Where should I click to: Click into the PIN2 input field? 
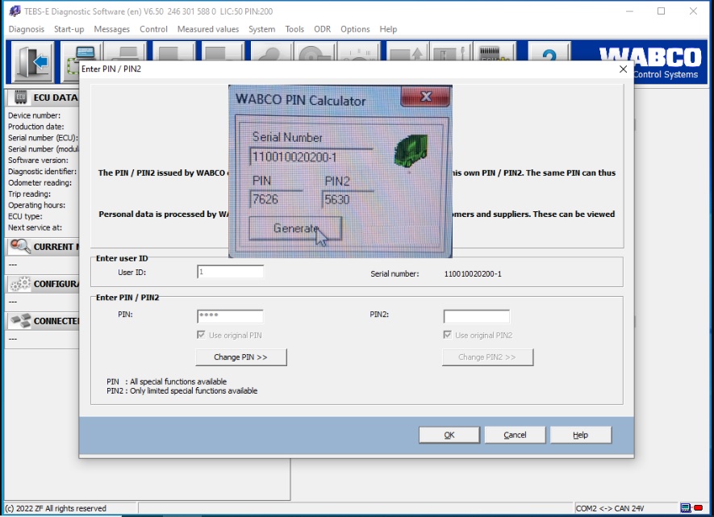[476, 316]
